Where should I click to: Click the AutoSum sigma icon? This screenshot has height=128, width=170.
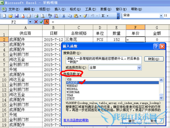103,16
